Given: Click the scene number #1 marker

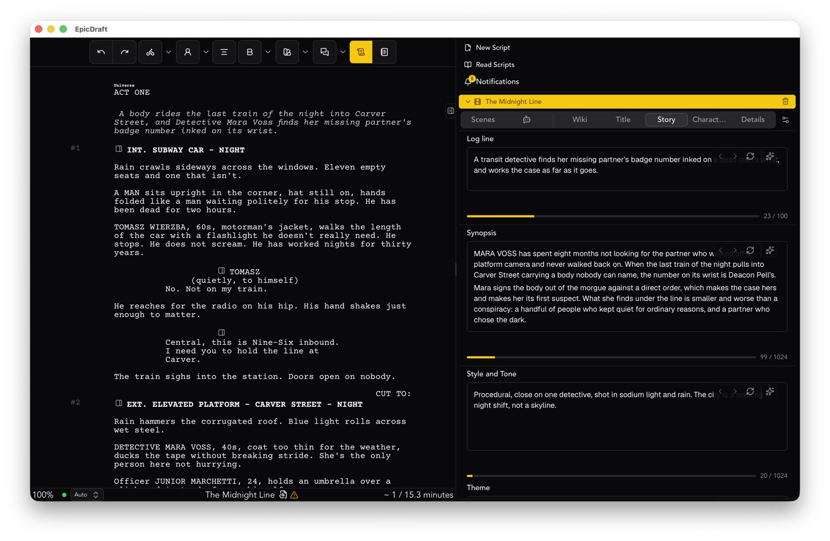Looking at the screenshot, I should pos(75,148).
